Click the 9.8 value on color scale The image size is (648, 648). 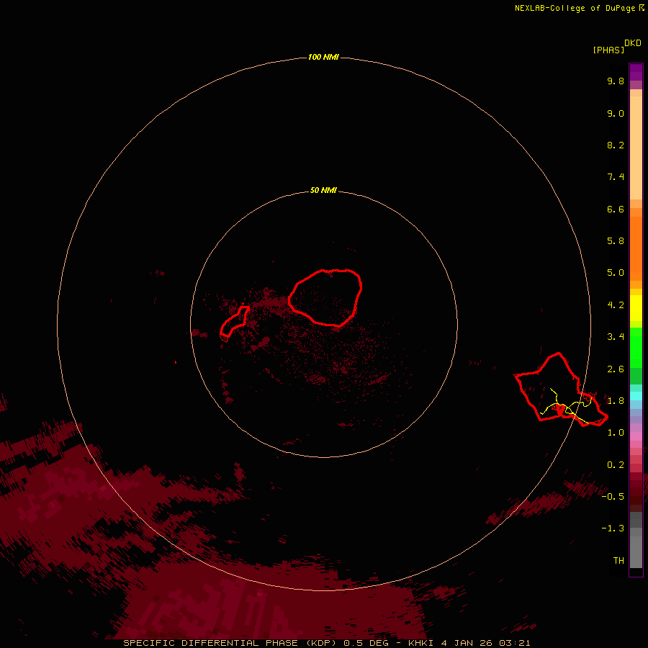(x=616, y=81)
